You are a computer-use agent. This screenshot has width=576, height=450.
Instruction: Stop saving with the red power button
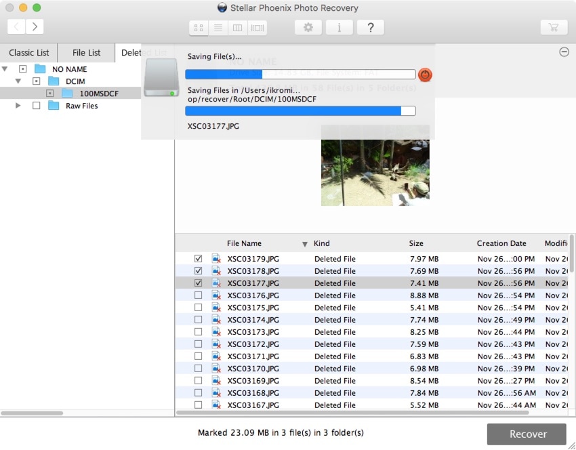coord(425,75)
